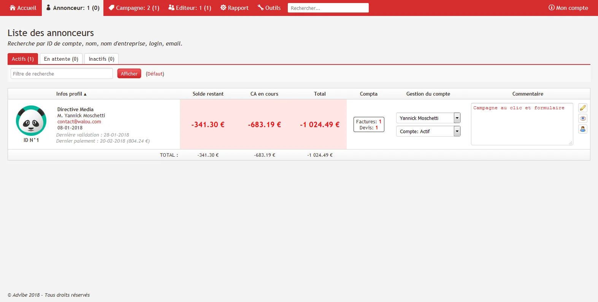
Task: Switch to the Inactifs (0) tab
Action: (x=102, y=59)
